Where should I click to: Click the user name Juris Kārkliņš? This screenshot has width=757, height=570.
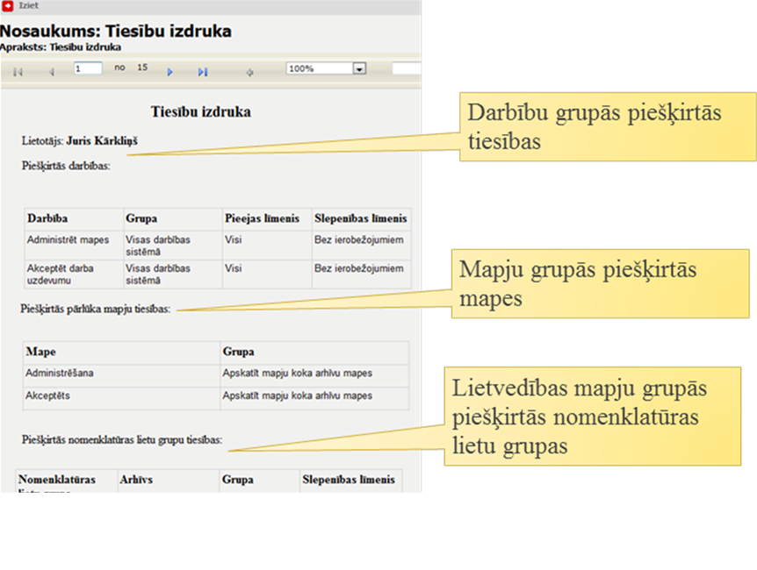click(101, 140)
